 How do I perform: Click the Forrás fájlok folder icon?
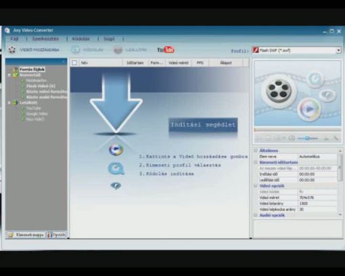tap(16, 70)
